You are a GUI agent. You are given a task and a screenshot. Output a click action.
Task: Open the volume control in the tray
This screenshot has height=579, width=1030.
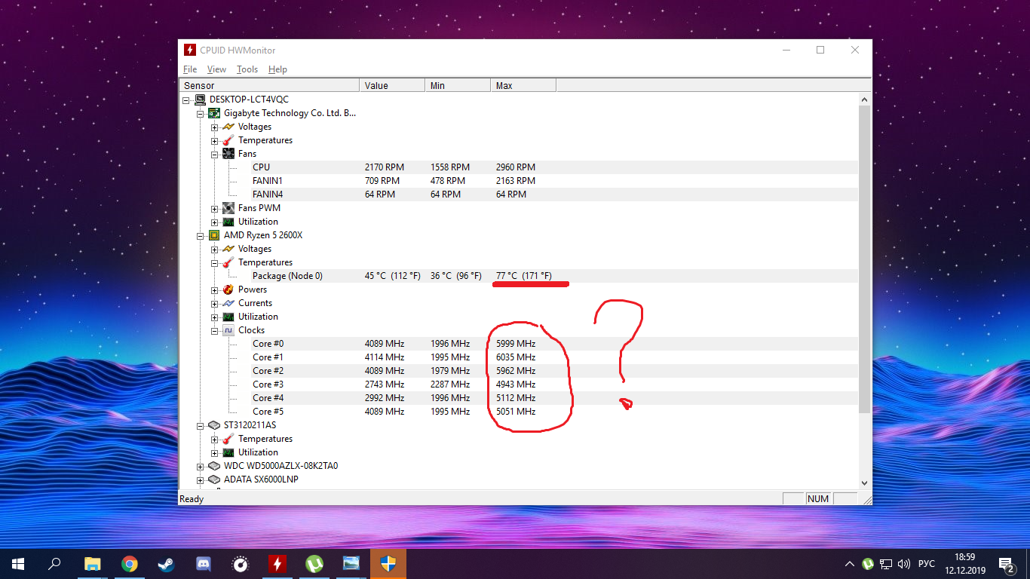pos(904,564)
